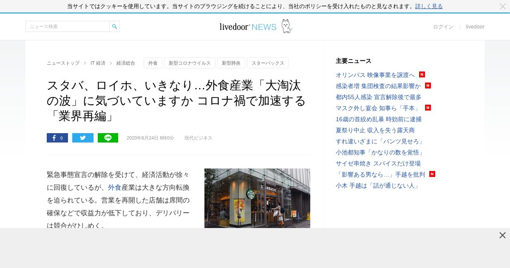Read 小池都知事「かなりの数を覚悟」
The height and width of the screenshot is (268, 510).
pyautogui.click(x=380, y=152)
